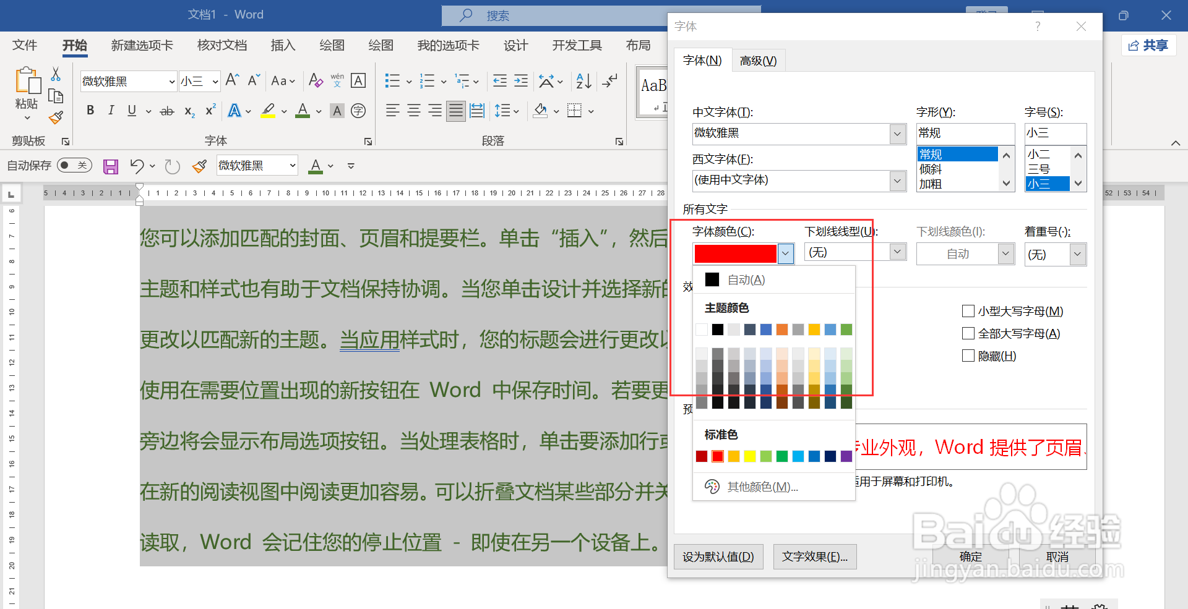This screenshot has height=609, width=1188.
Task: Switch to the 设计 Design tab
Action: point(515,45)
